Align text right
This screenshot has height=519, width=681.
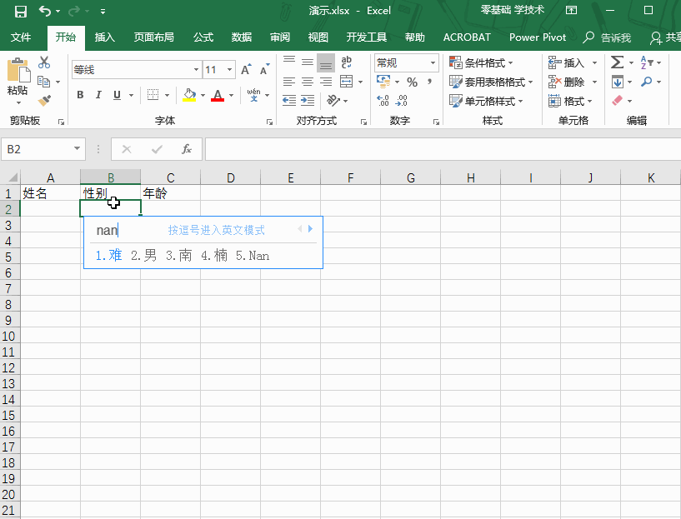[x=326, y=81]
